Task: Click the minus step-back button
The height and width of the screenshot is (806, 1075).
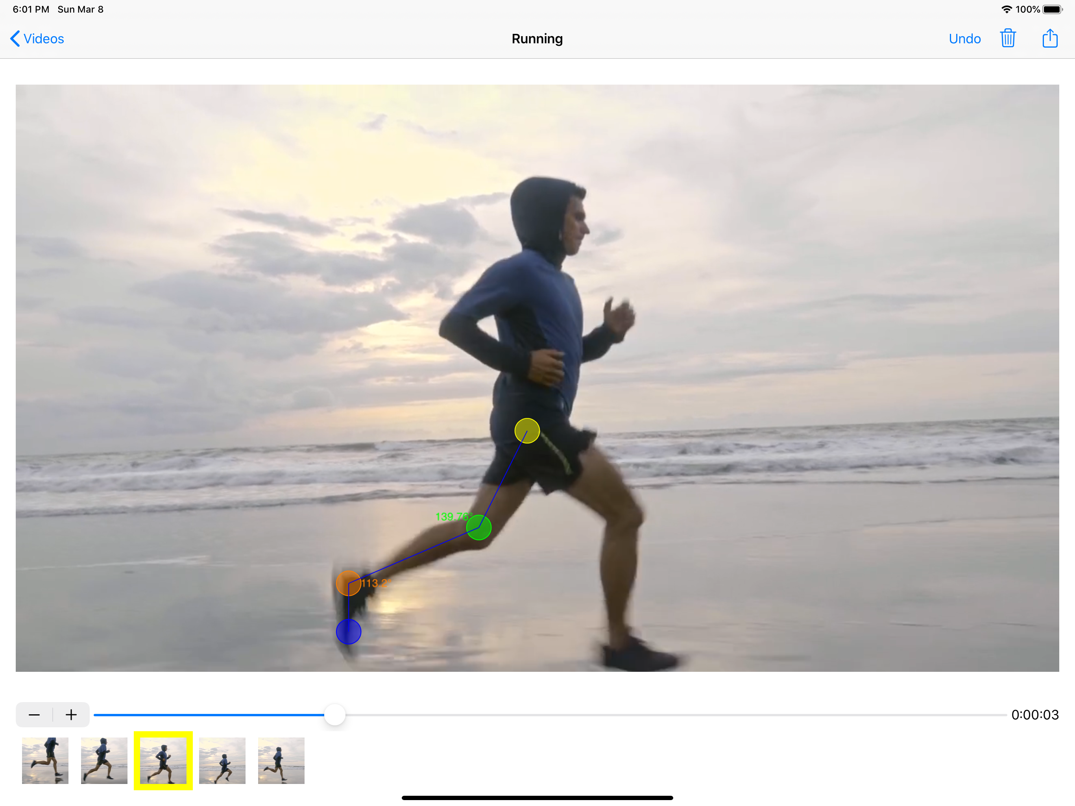Action: coord(34,715)
